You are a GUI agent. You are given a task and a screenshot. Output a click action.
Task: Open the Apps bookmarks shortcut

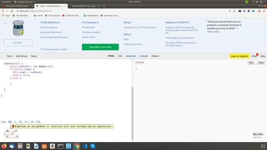tap(6, 15)
